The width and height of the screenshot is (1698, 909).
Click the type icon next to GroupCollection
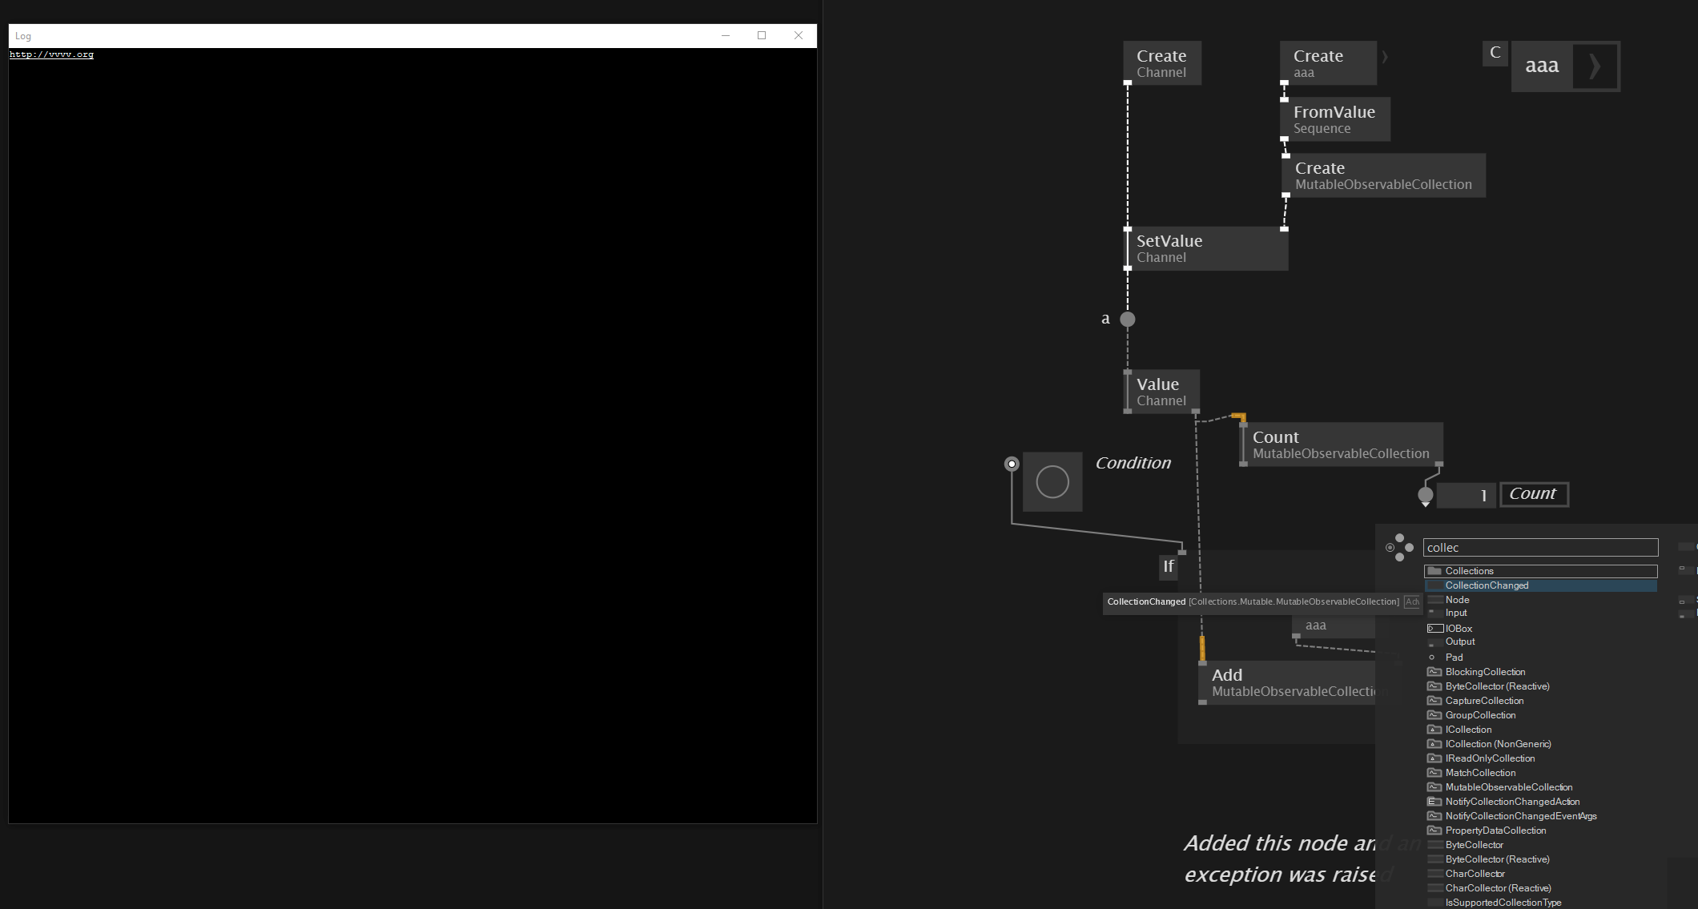tap(1434, 715)
